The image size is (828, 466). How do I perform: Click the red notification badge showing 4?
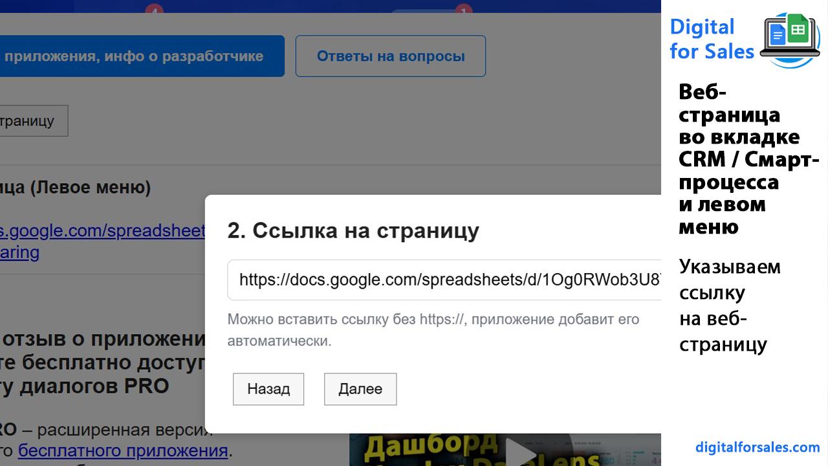154,9
